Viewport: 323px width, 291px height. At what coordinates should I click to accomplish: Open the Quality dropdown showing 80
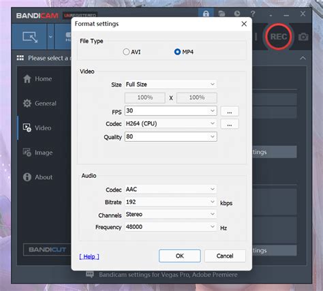click(x=170, y=136)
